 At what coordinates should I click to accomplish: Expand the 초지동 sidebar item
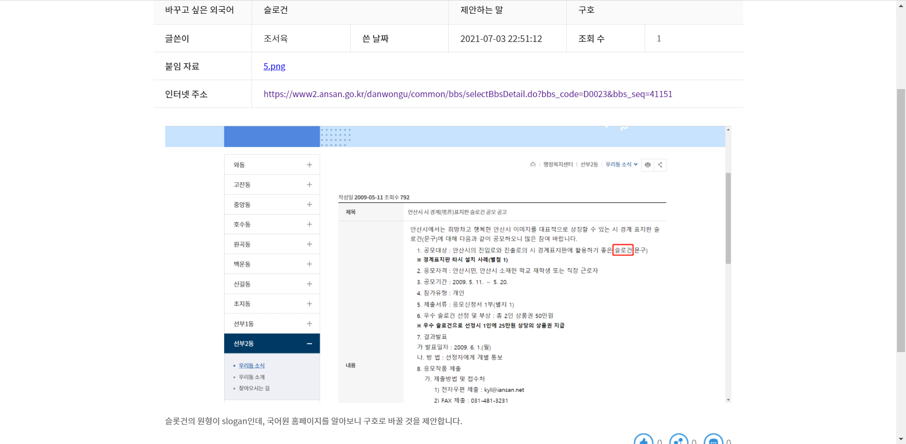click(x=309, y=304)
